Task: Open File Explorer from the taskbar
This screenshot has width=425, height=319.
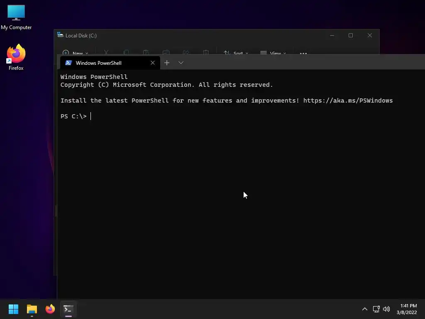Action: coord(32,309)
